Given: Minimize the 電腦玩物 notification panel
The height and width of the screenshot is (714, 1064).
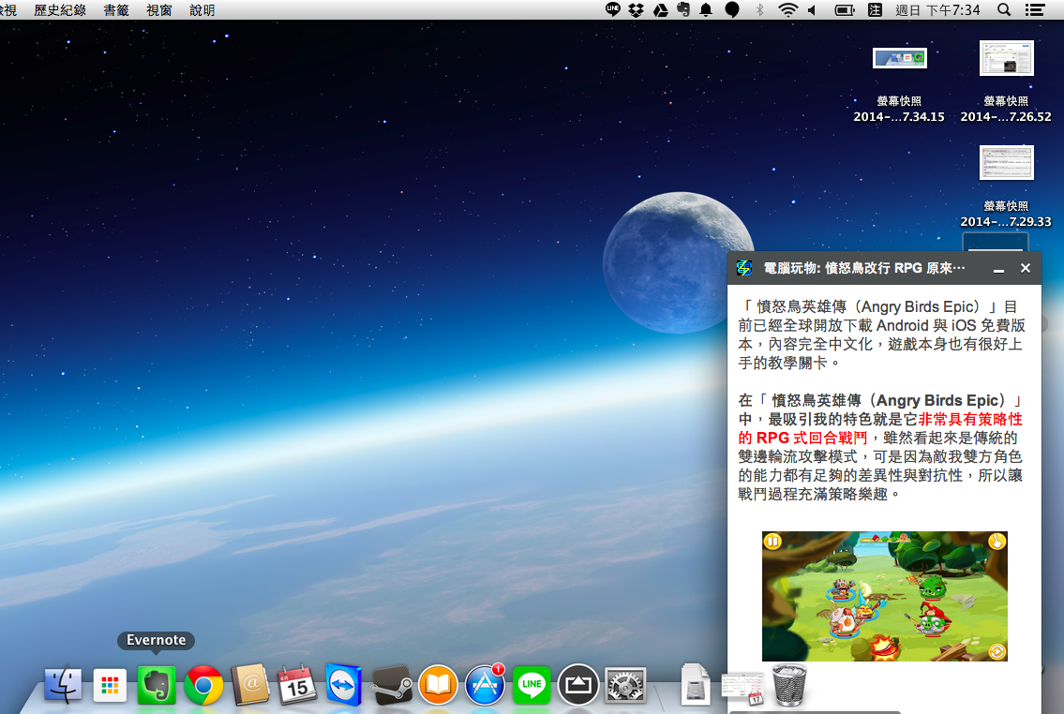Looking at the screenshot, I should [998, 269].
